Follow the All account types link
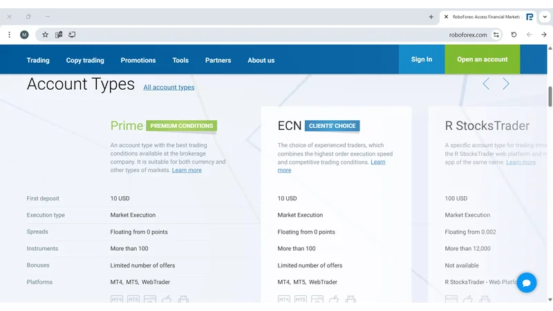 tap(169, 87)
